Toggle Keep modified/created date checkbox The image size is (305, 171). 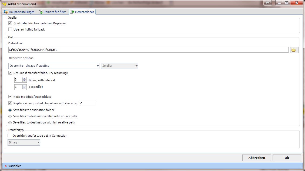[x=10, y=96]
